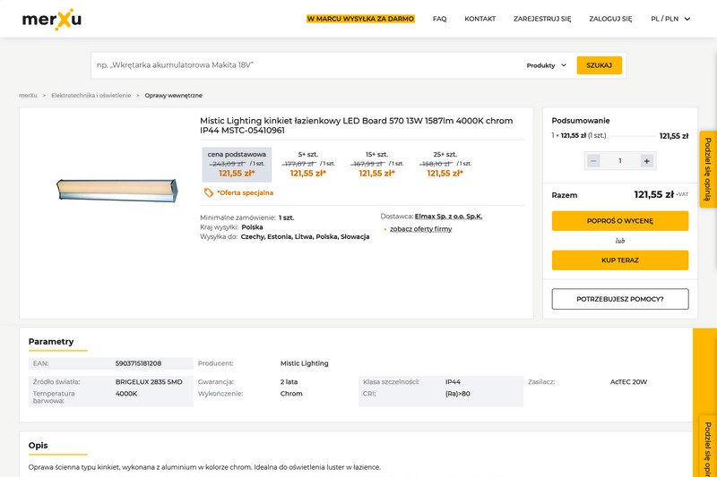Go to merXu breadcrumb home
This screenshot has width=717, height=477.
(x=28, y=96)
